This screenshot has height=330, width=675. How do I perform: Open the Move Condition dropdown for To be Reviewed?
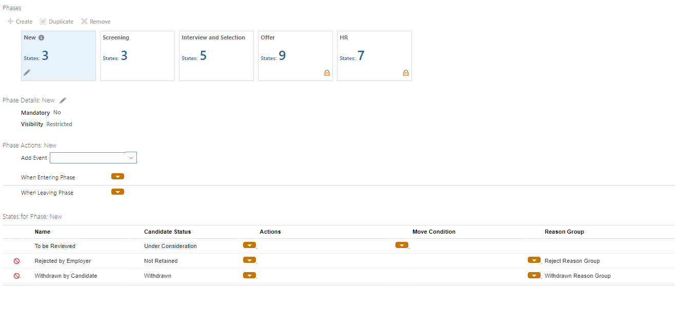(402, 245)
